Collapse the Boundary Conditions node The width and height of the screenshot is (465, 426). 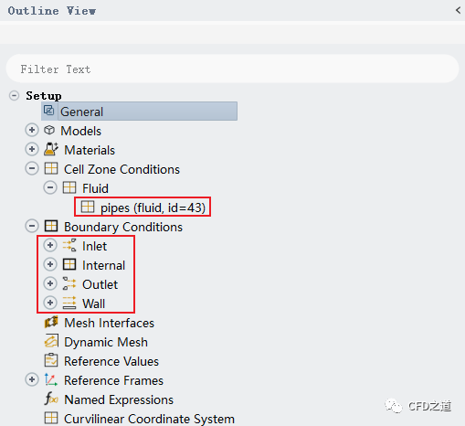point(32,226)
